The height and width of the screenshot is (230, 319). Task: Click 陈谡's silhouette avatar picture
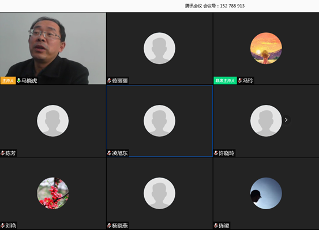[x=266, y=193]
